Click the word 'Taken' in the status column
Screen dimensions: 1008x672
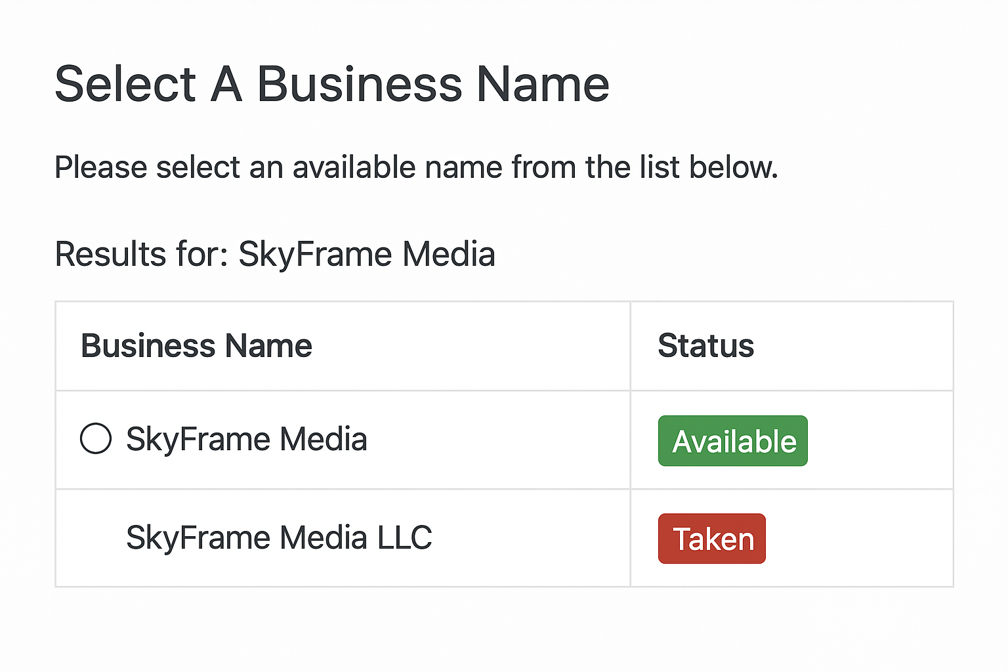pos(713,539)
